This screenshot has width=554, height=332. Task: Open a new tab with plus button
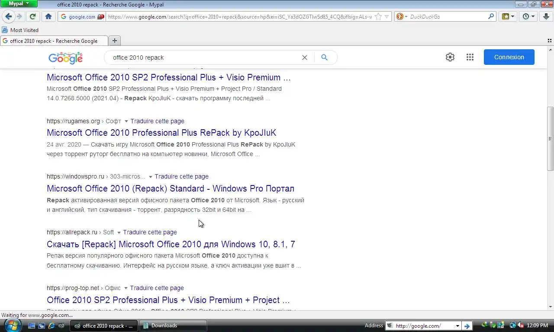pos(115,41)
